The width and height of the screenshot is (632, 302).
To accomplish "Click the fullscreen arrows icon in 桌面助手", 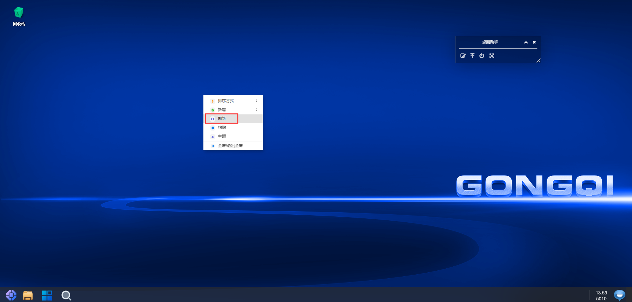I will coord(492,56).
